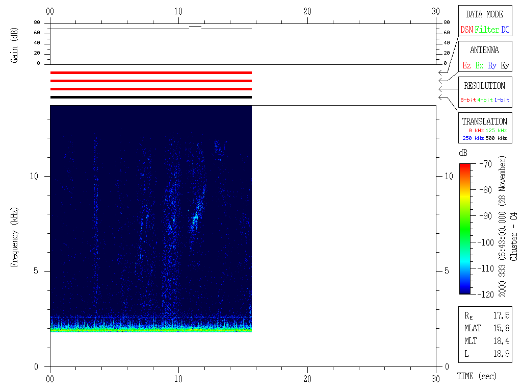The image size is (522, 392).
Task: Click the 8-bit resolution label
Action: point(468,100)
